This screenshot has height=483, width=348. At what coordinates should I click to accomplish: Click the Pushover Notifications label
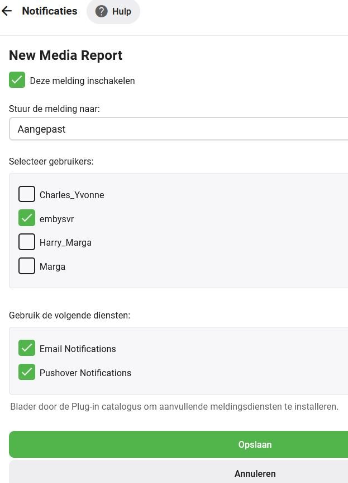[x=85, y=373]
